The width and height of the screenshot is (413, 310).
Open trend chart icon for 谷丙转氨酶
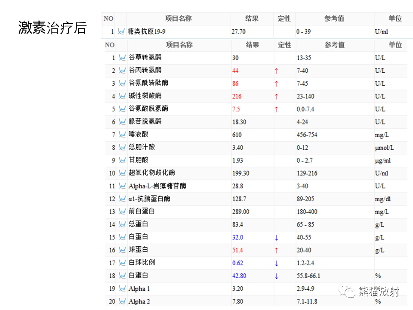(122, 70)
